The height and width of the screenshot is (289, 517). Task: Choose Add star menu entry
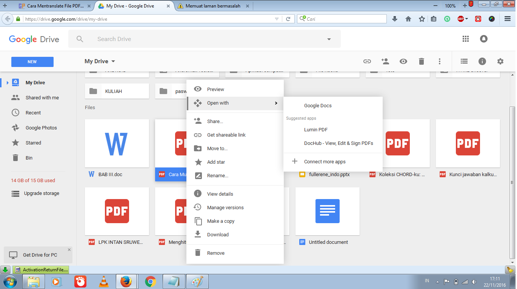point(235,162)
